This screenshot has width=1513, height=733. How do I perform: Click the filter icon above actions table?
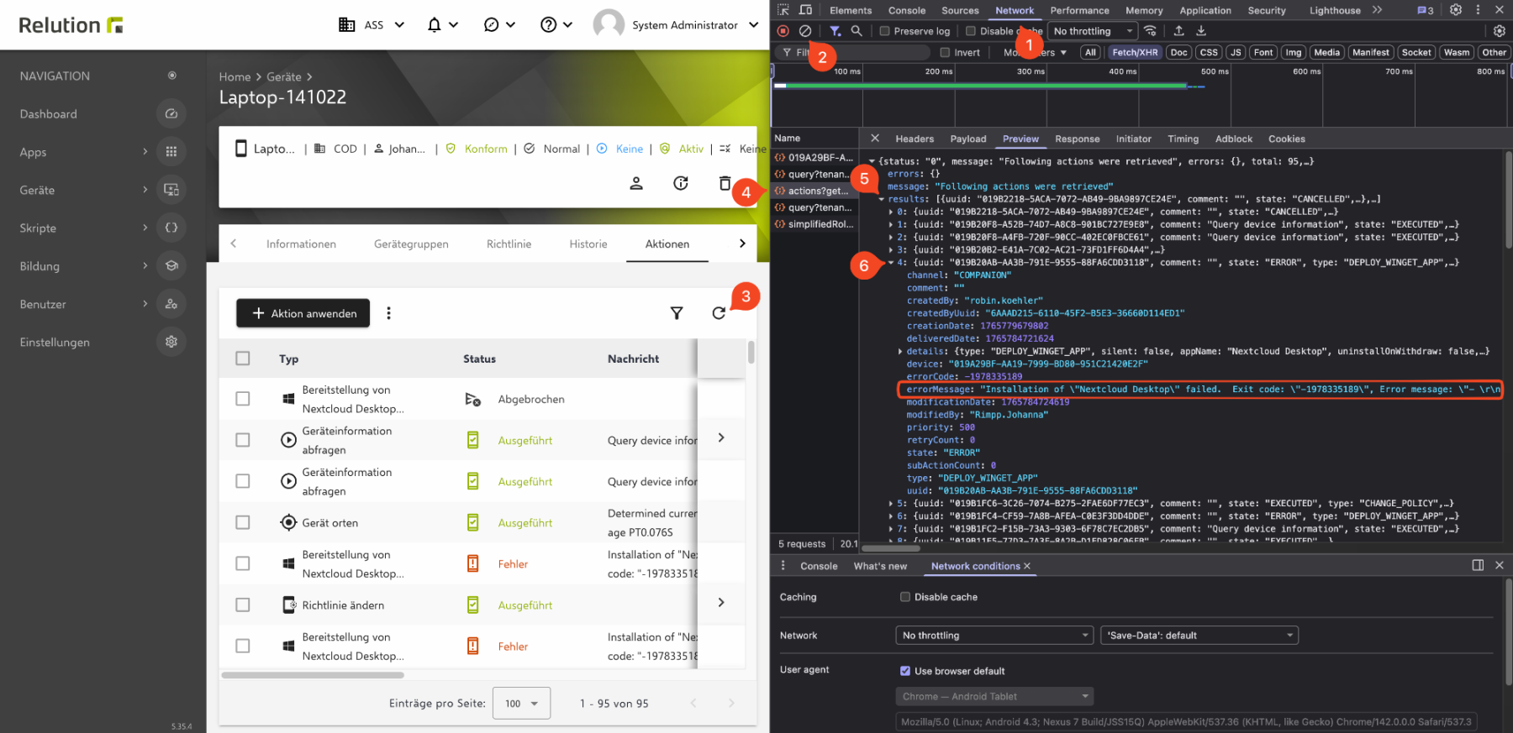tap(676, 313)
